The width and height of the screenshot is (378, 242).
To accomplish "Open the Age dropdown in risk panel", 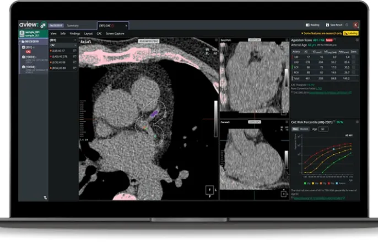I will [x=323, y=129].
